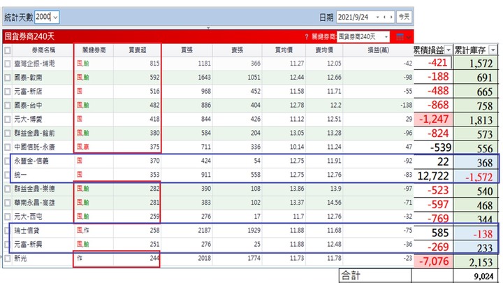
Task: Open the date picker dropdown arrow for 2021/9/24
Action: coord(377,17)
